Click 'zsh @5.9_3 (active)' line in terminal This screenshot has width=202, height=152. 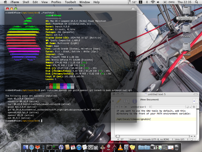click(19, 118)
